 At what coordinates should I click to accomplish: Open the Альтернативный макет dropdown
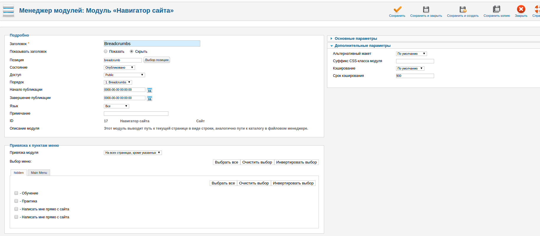411,54
